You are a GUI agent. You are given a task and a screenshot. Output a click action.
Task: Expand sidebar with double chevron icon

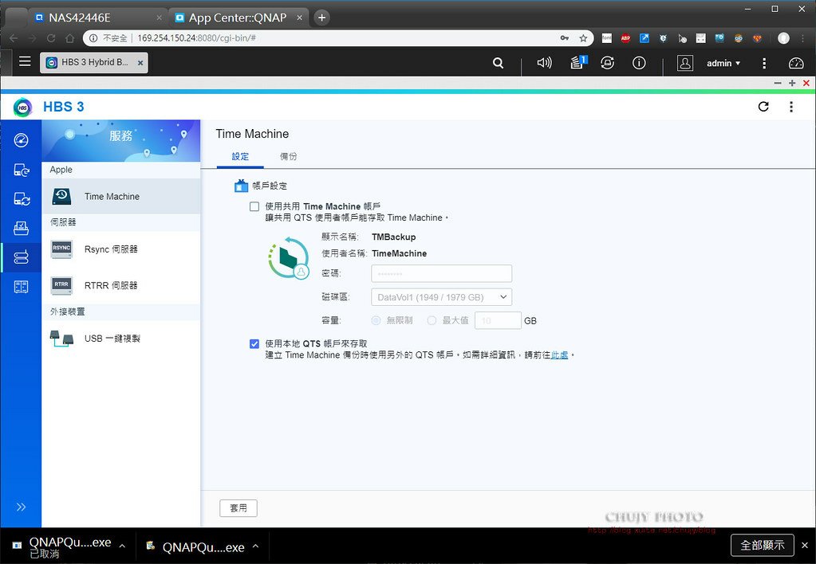coord(21,507)
